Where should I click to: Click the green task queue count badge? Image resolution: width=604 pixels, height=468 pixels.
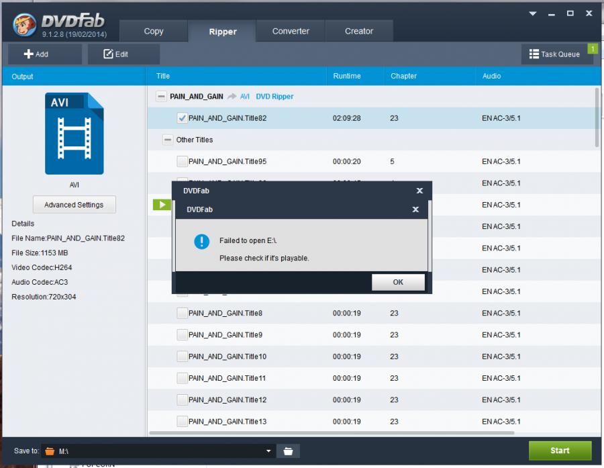[593, 48]
